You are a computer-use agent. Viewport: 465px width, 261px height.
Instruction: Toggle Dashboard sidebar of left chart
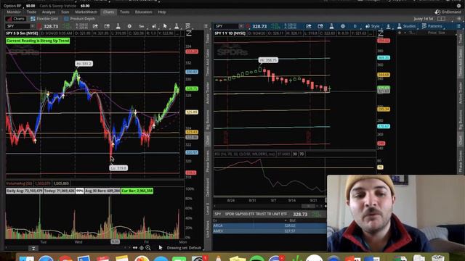click(x=208, y=187)
